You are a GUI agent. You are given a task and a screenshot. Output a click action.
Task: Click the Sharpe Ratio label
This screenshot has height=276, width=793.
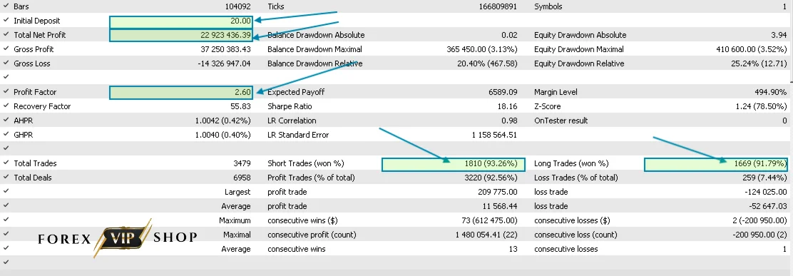[x=290, y=106]
